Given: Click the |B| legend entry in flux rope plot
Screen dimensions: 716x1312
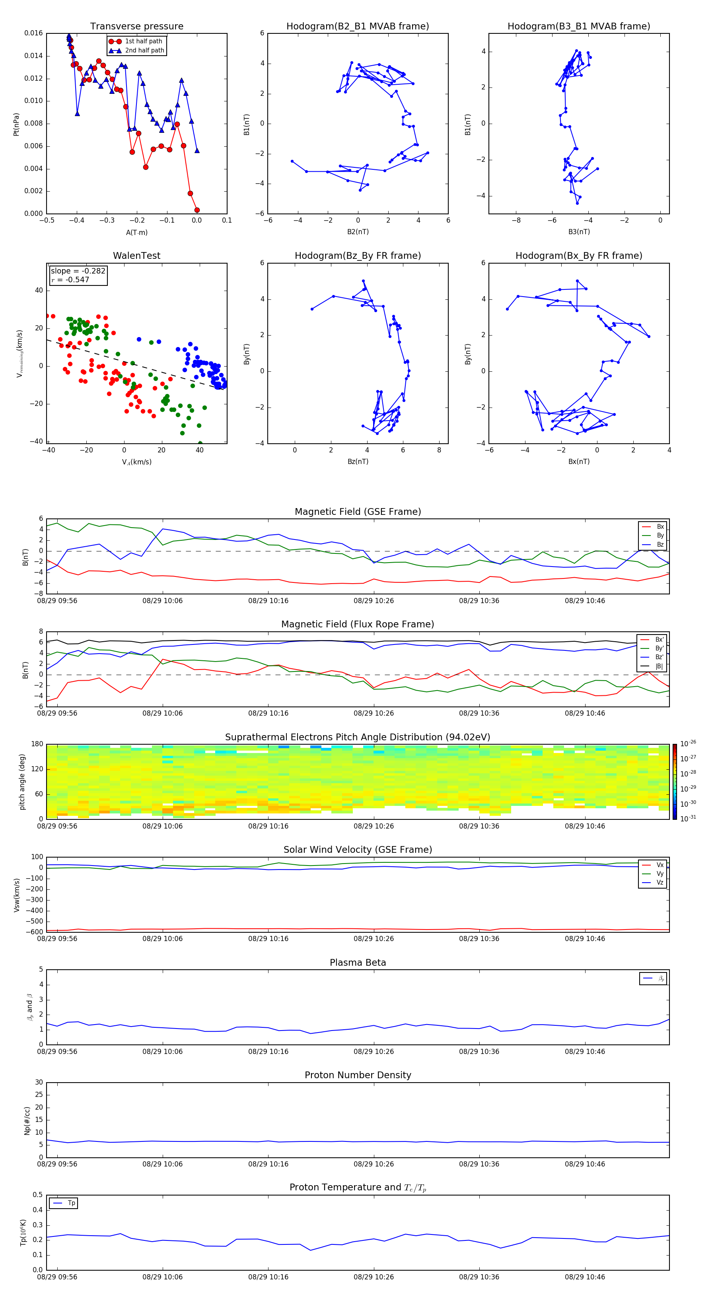Looking at the screenshot, I should pyautogui.click(x=652, y=666).
